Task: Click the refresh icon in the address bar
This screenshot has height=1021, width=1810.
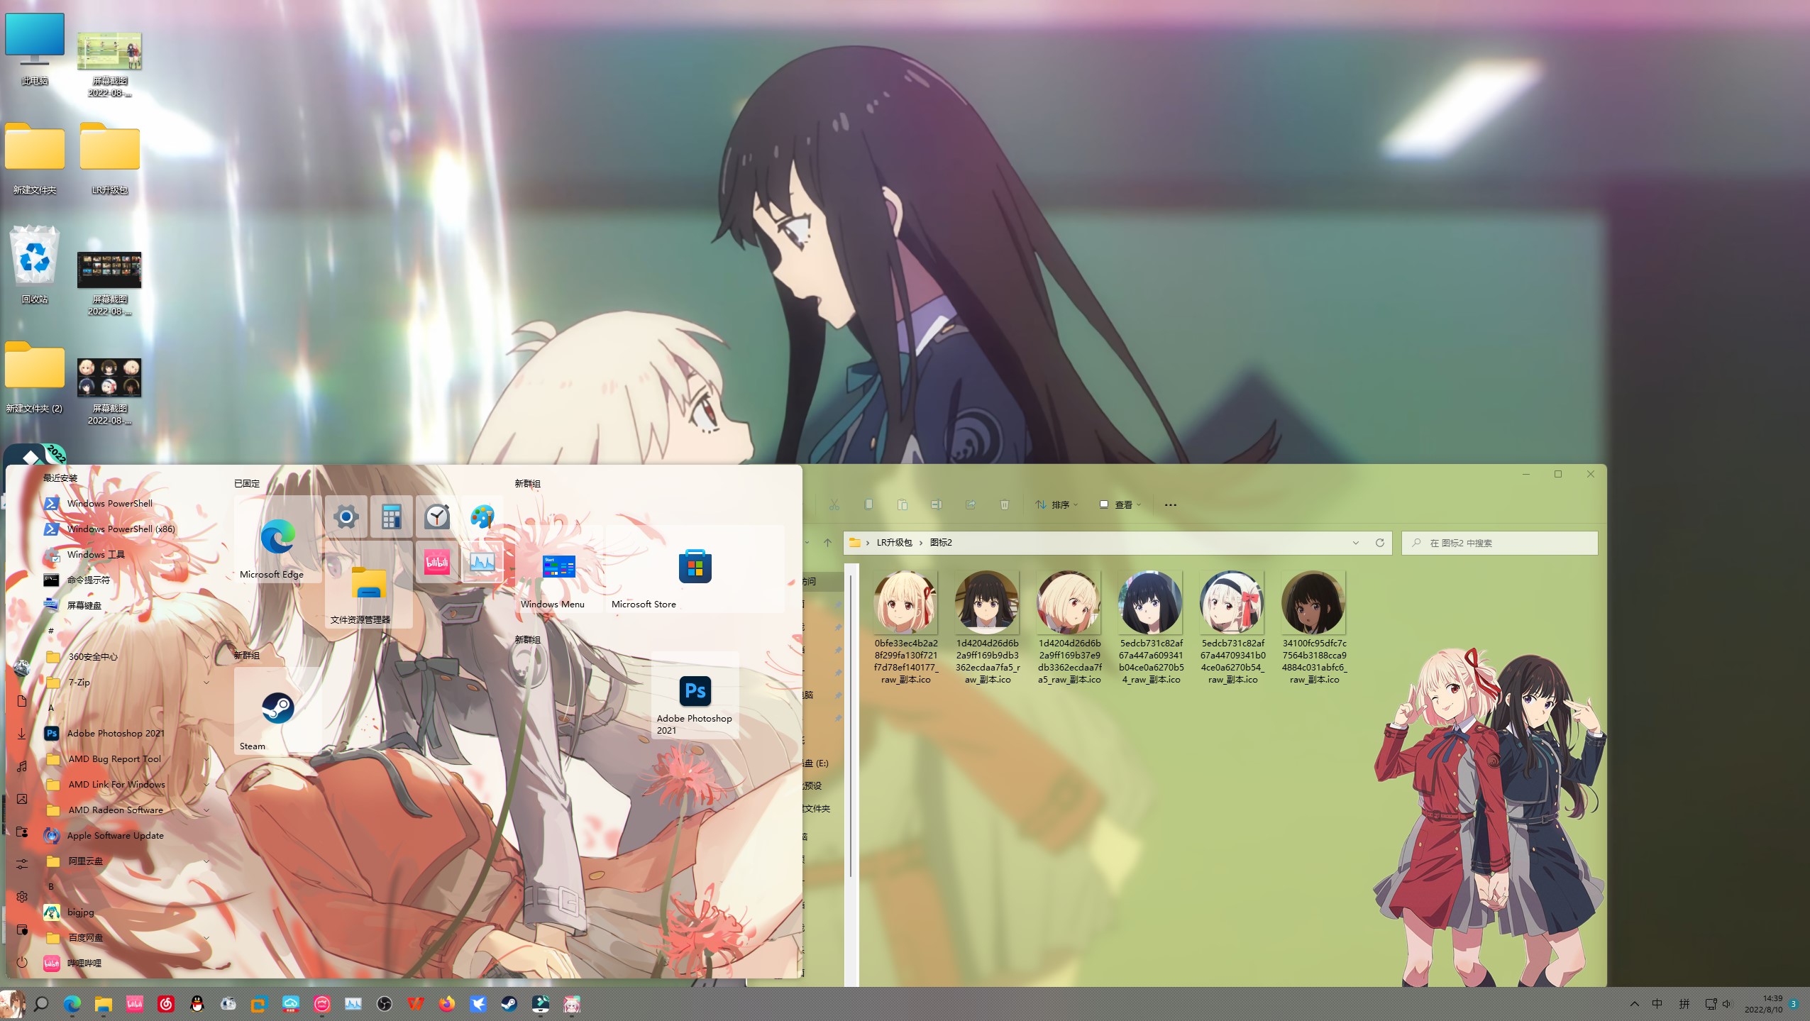Action: tap(1379, 543)
